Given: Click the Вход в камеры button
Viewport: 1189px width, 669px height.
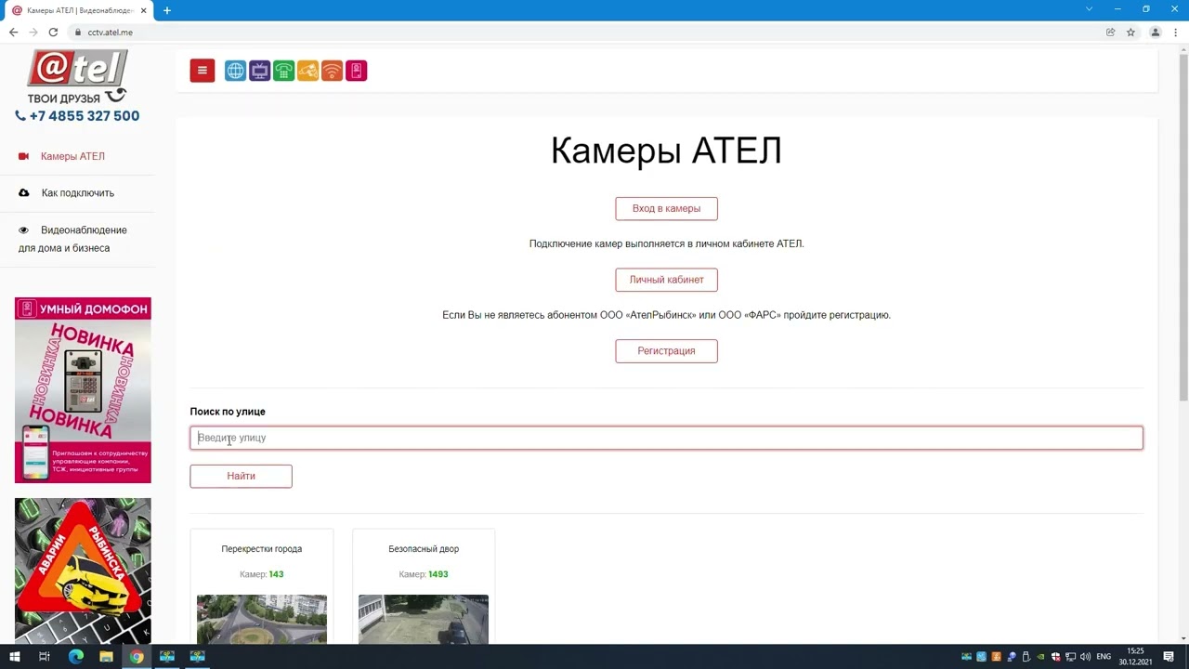Looking at the screenshot, I should click(x=666, y=208).
